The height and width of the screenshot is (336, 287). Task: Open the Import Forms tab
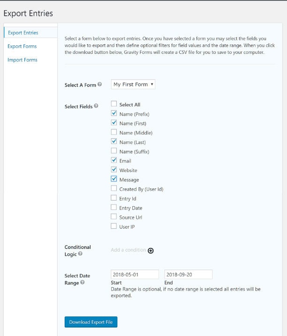tap(23, 60)
